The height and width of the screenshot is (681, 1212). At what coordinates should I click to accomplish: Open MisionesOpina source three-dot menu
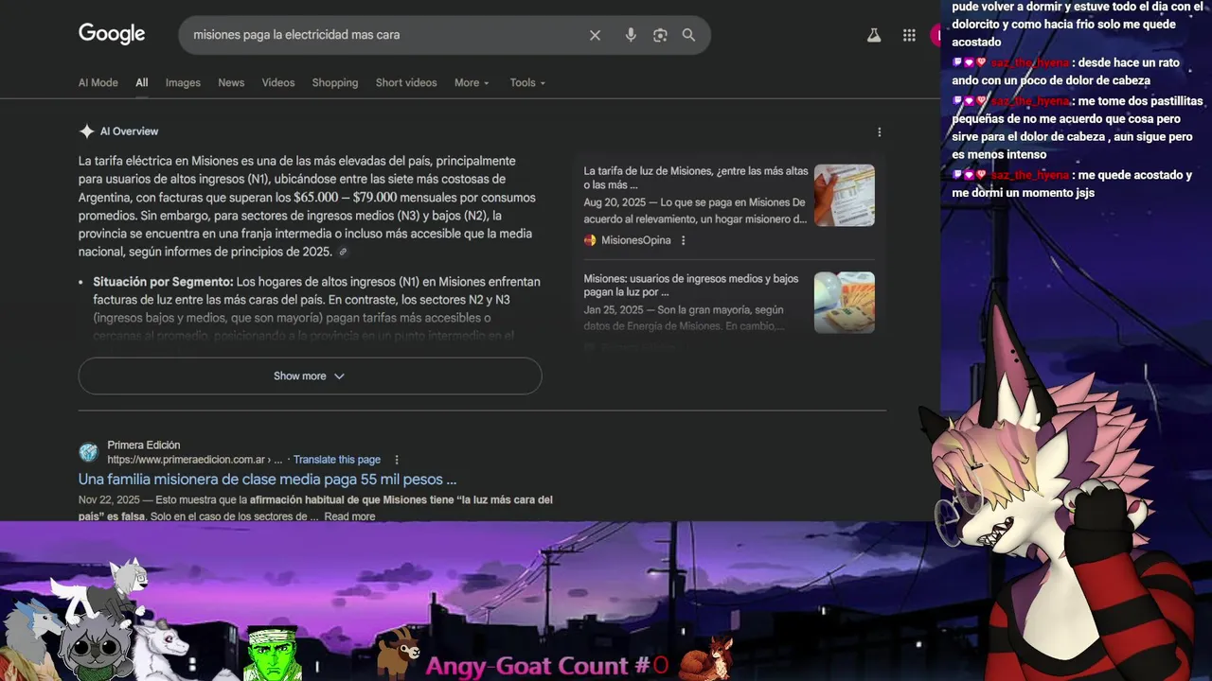(x=683, y=240)
